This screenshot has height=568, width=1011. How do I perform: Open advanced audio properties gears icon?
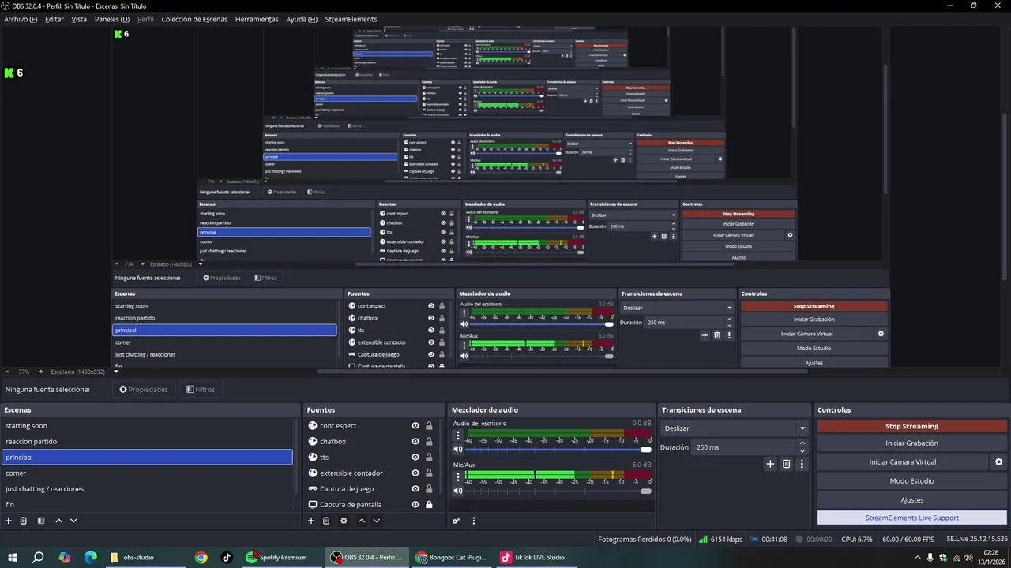pos(456,521)
